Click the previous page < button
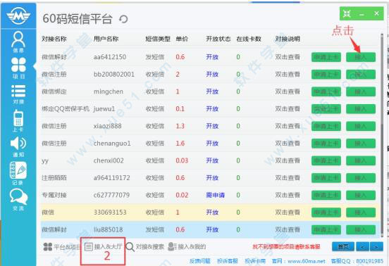The image size is (389, 266). tap(363, 247)
